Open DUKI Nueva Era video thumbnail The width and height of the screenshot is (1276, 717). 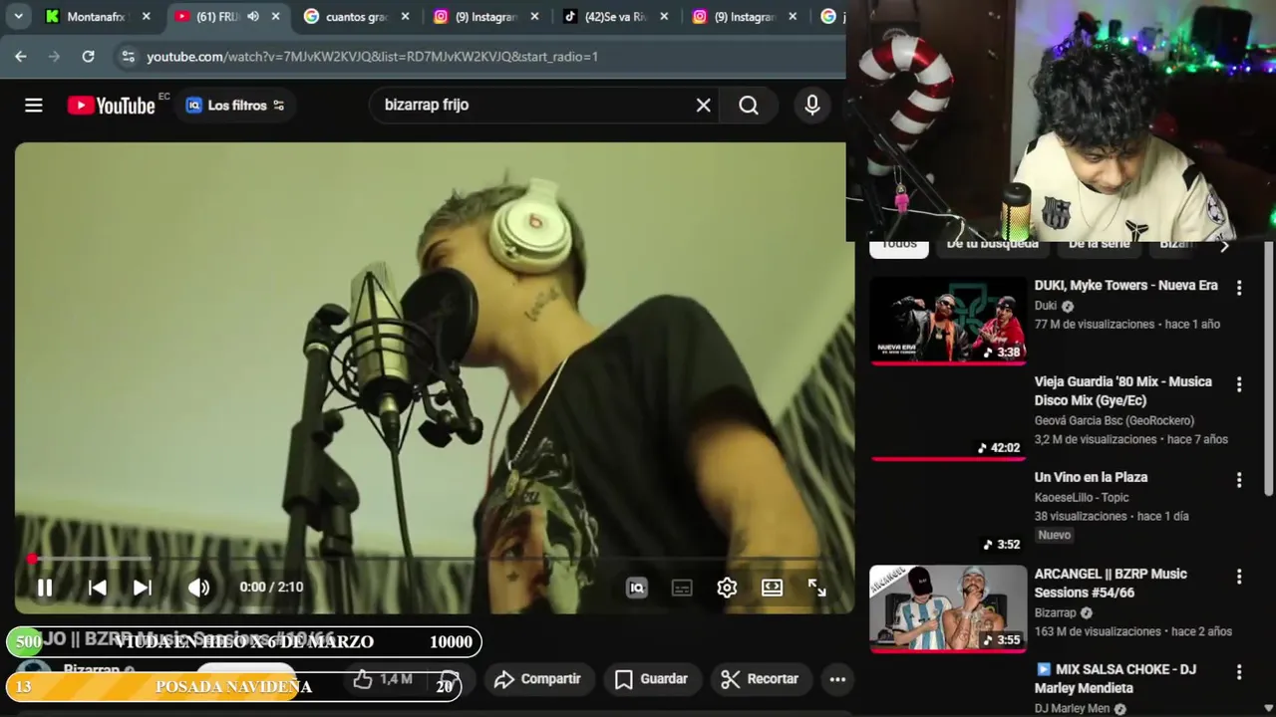click(948, 320)
